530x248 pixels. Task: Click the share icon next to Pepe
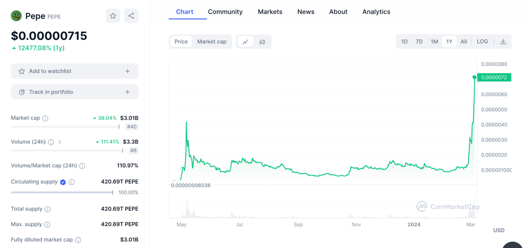point(131,16)
